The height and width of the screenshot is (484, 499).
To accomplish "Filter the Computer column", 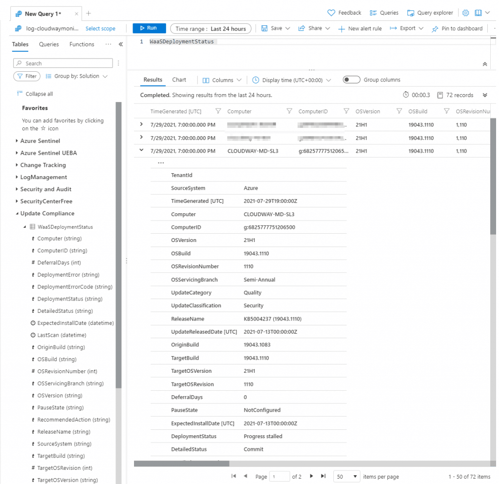I will point(289,111).
